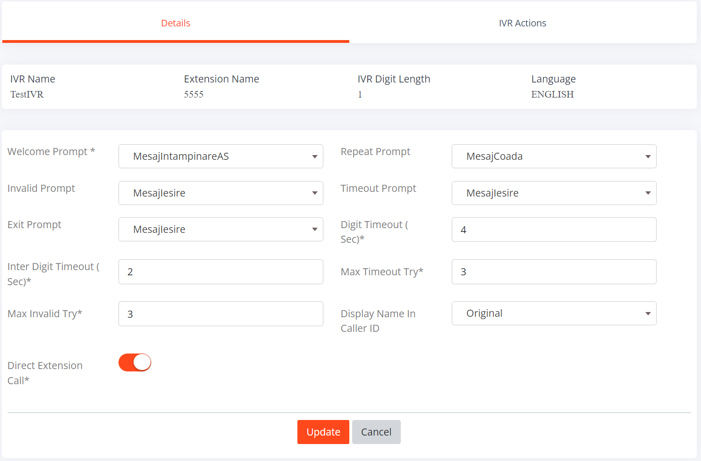The width and height of the screenshot is (701, 461).
Task: Select the Max Invalid Try field
Action: point(221,314)
